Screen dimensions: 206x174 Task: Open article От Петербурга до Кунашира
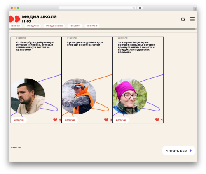(35, 46)
